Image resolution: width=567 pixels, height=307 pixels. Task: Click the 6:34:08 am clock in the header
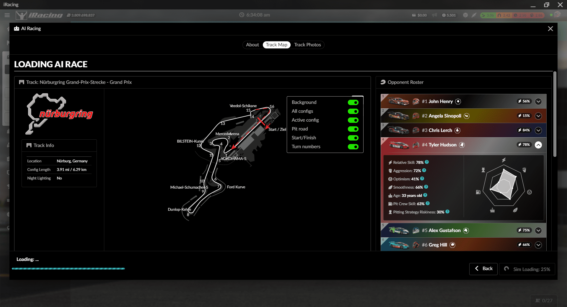[255, 15]
